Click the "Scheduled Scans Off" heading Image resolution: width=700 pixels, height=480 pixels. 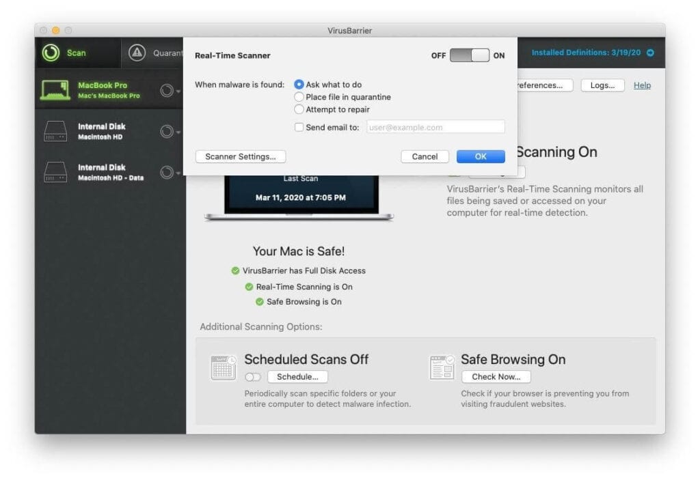click(x=306, y=360)
